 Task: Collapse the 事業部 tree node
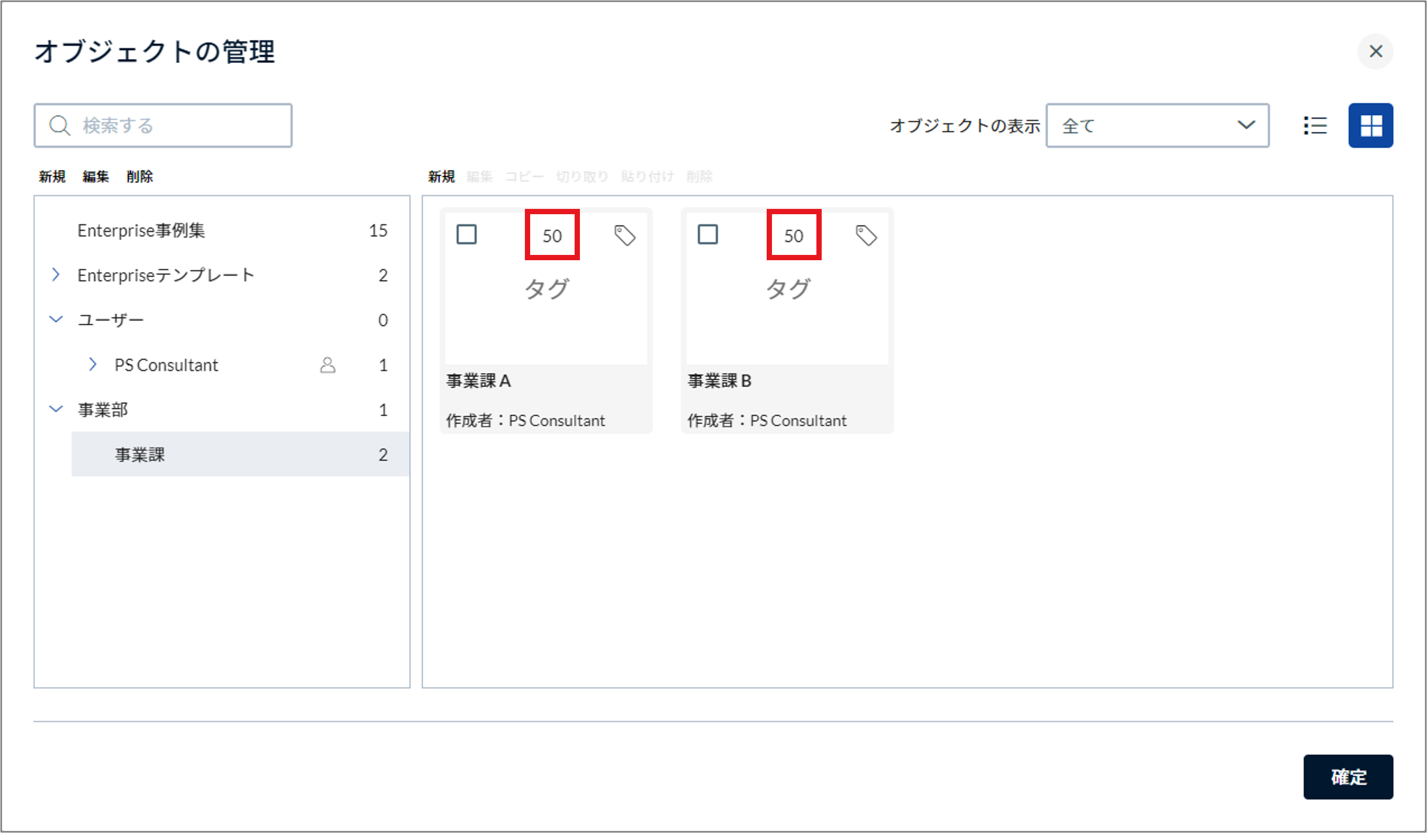click(x=56, y=409)
